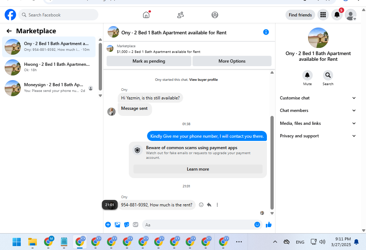Image resolution: width=366 pixels, height=250 pixels.
Task: Open the notifications bell with 5 badge
Action: click(x=337, y=14)
